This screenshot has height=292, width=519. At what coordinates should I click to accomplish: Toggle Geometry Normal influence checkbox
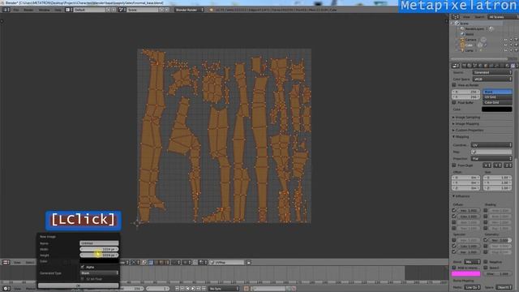486,240
